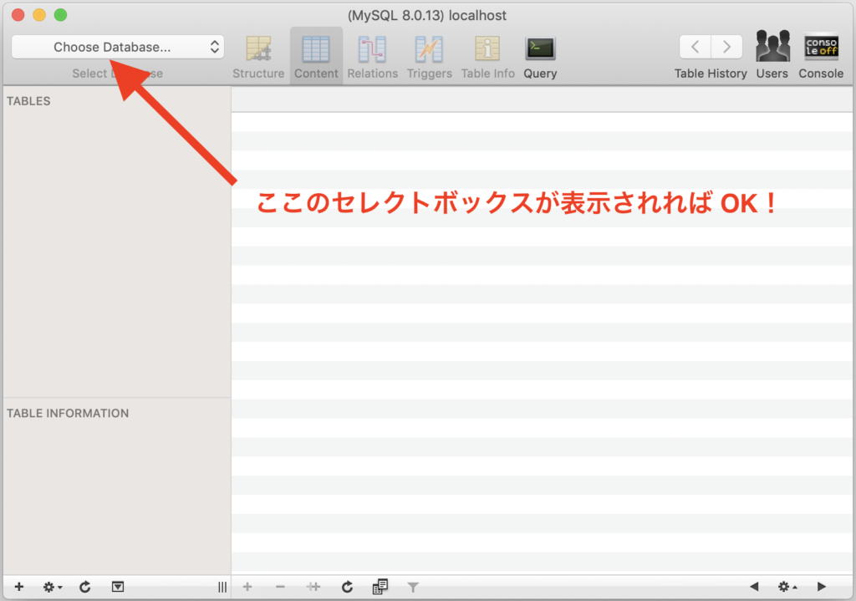Screen dimensions: 856x601
Task: Show the Table Info view
Action: coord(487,50)
